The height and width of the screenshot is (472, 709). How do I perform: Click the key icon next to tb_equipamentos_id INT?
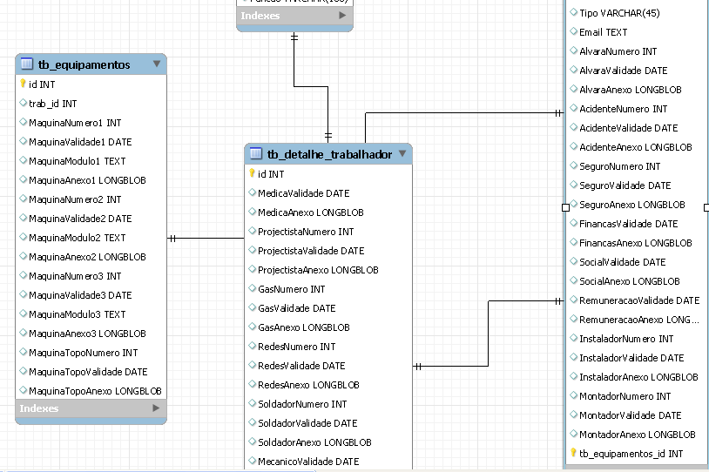point(573,453)
